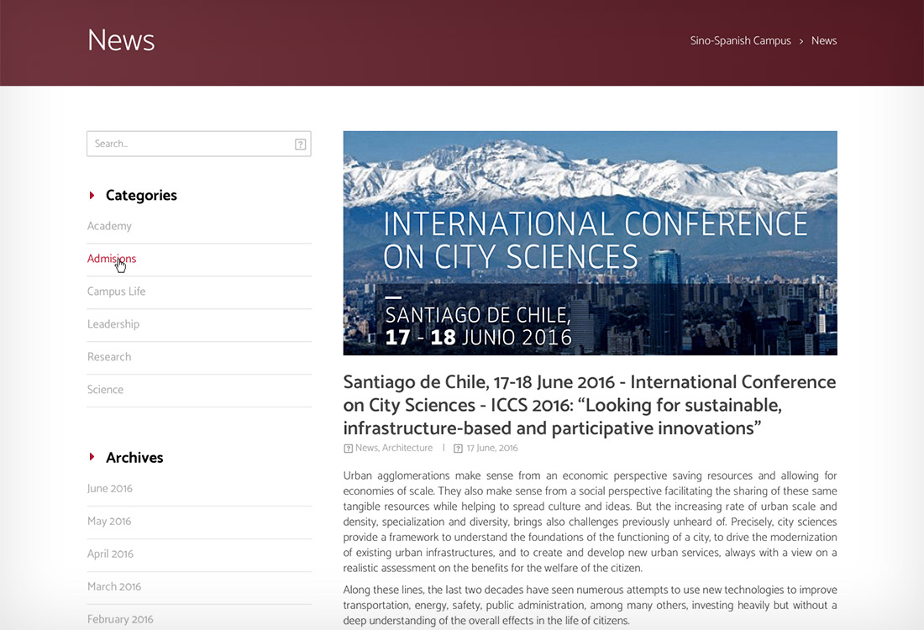Viewport: 924px width, 630px height.
Task: Click the News breadcrumb link
Action: click(x=823, y=40)
